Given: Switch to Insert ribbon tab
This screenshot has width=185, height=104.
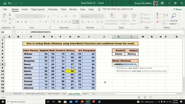Looking at the screenshot, I should coord(25,9).
